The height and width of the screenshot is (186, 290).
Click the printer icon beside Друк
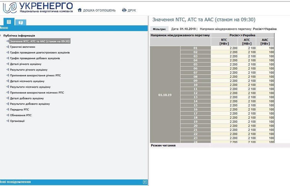coord(124,10)
